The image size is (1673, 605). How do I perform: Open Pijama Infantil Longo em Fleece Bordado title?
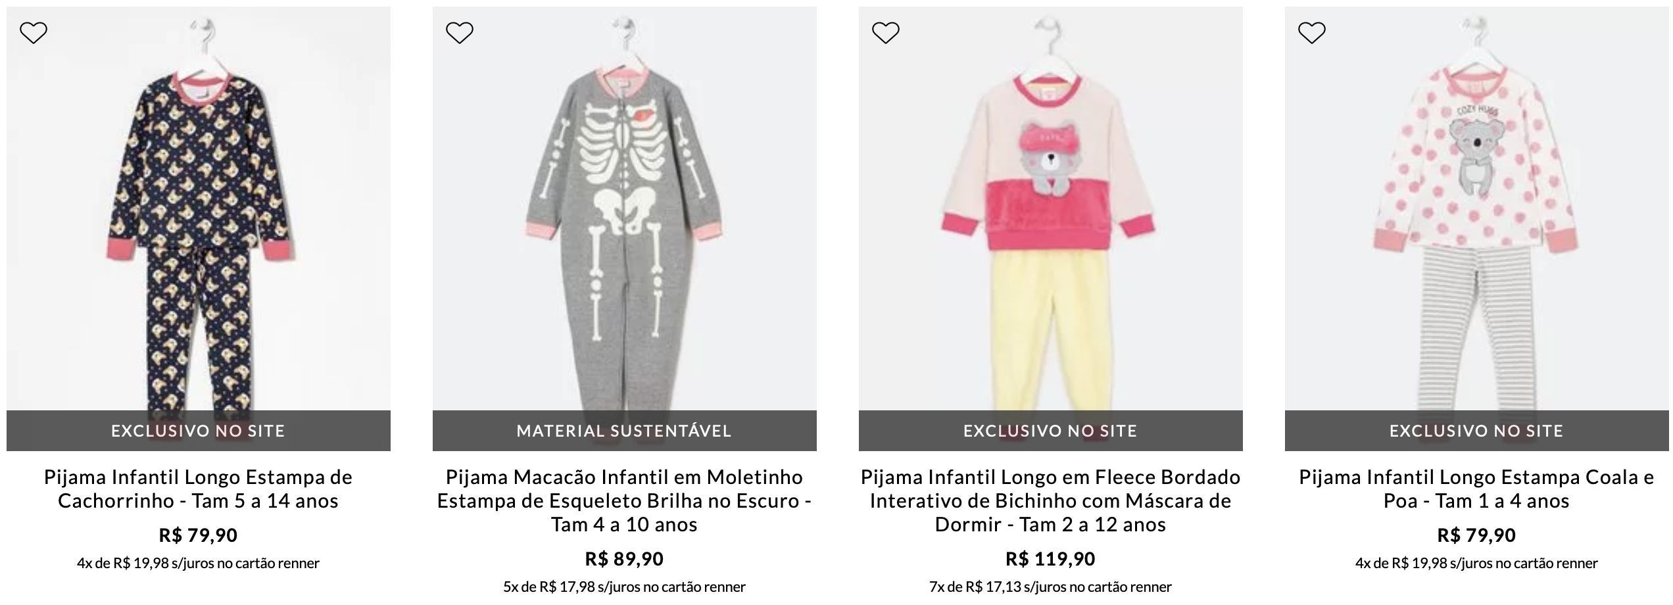coord(1051,500)
